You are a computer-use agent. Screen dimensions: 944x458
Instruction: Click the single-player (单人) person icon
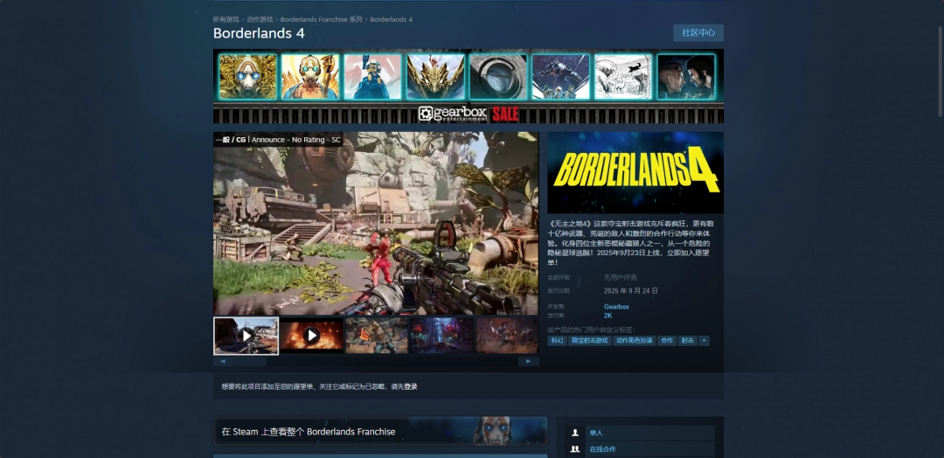(574, 433)
